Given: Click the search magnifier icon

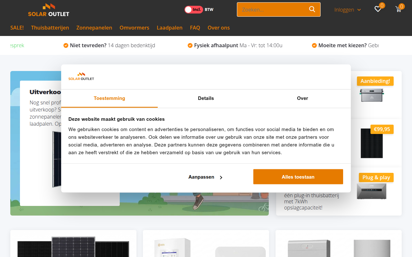Looking at the screenshot, I should 312,9.
